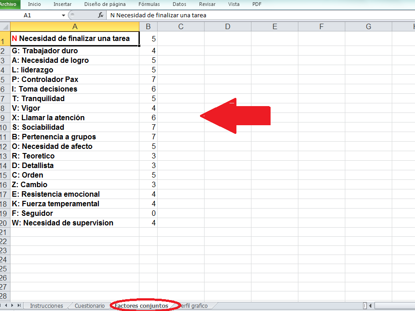
Task: Select the cell 'P: Controlador Pax'
Action: [75, 79]
